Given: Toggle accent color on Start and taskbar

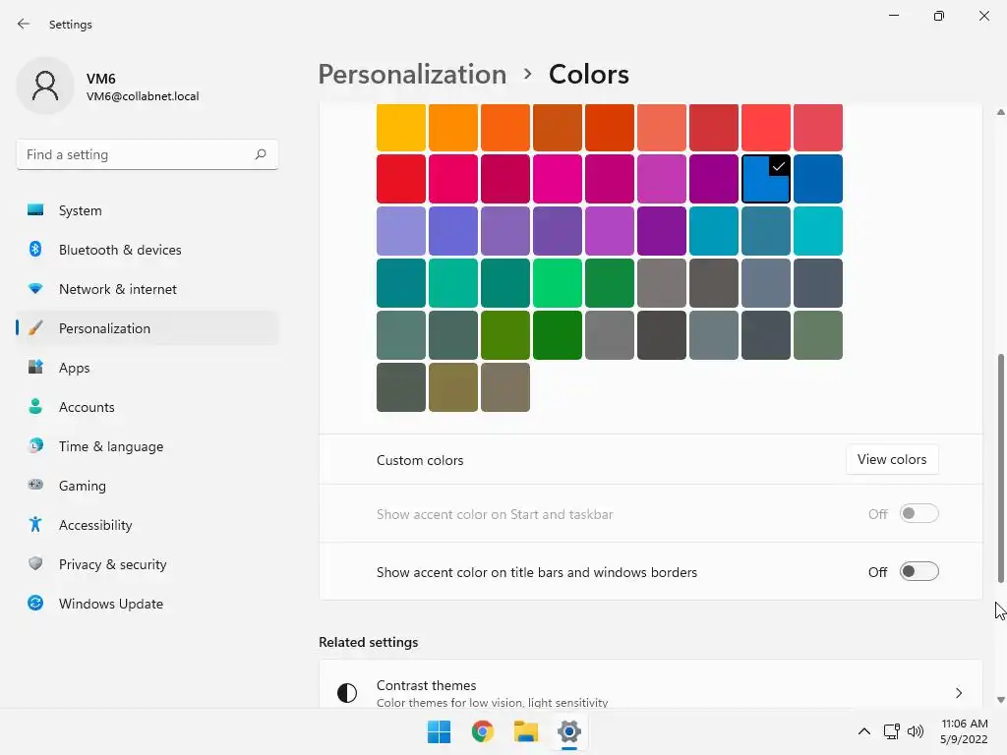Looking at the screenshot, I should (918, 514).
